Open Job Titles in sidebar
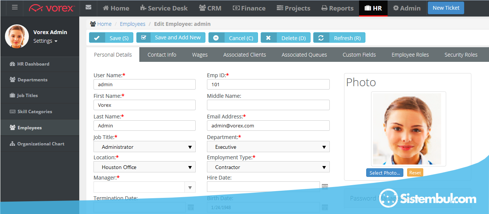The width and height of the screenshot is (489, 214). point(27,96)
